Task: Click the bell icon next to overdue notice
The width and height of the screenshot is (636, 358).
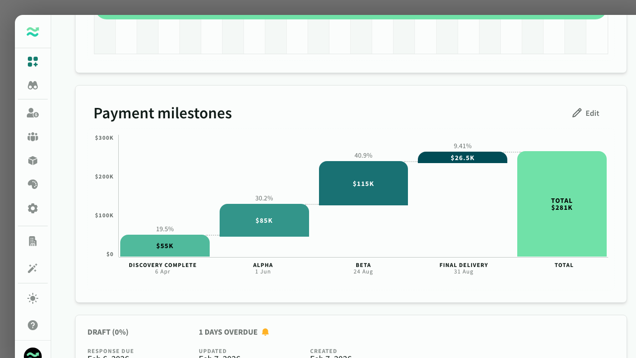Action: (265, 332)
